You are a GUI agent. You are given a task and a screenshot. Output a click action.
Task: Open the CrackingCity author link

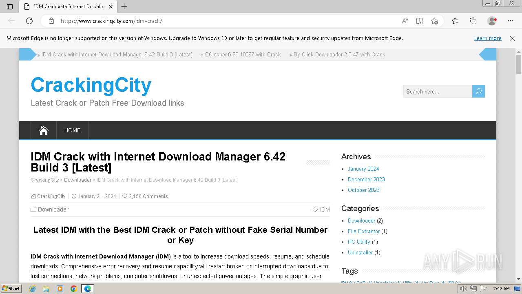[51, 196]
